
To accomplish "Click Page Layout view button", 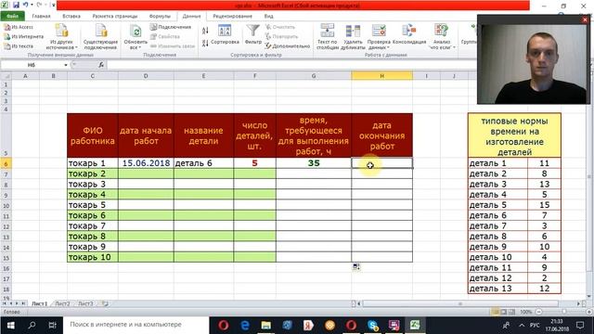I will pyautogui.click(x=503, y=312).
